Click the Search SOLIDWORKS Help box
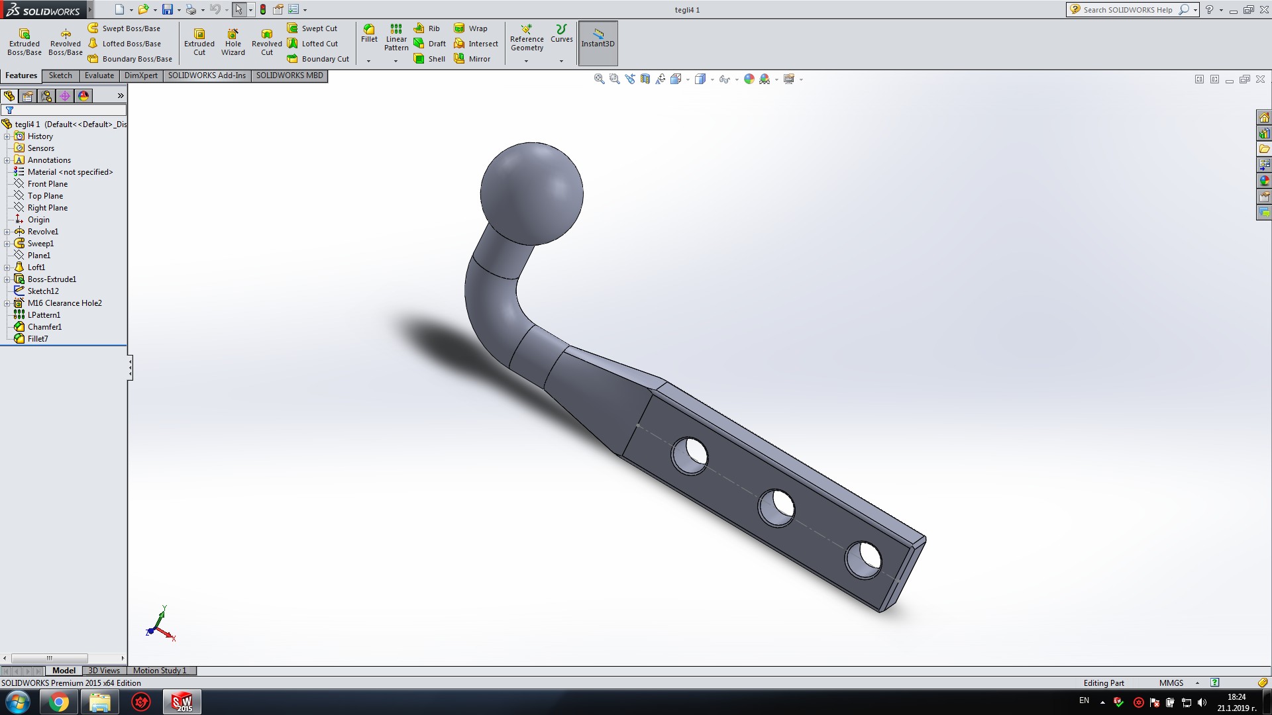This screenshot has height=715, width=1272. tap(1127, 10)
